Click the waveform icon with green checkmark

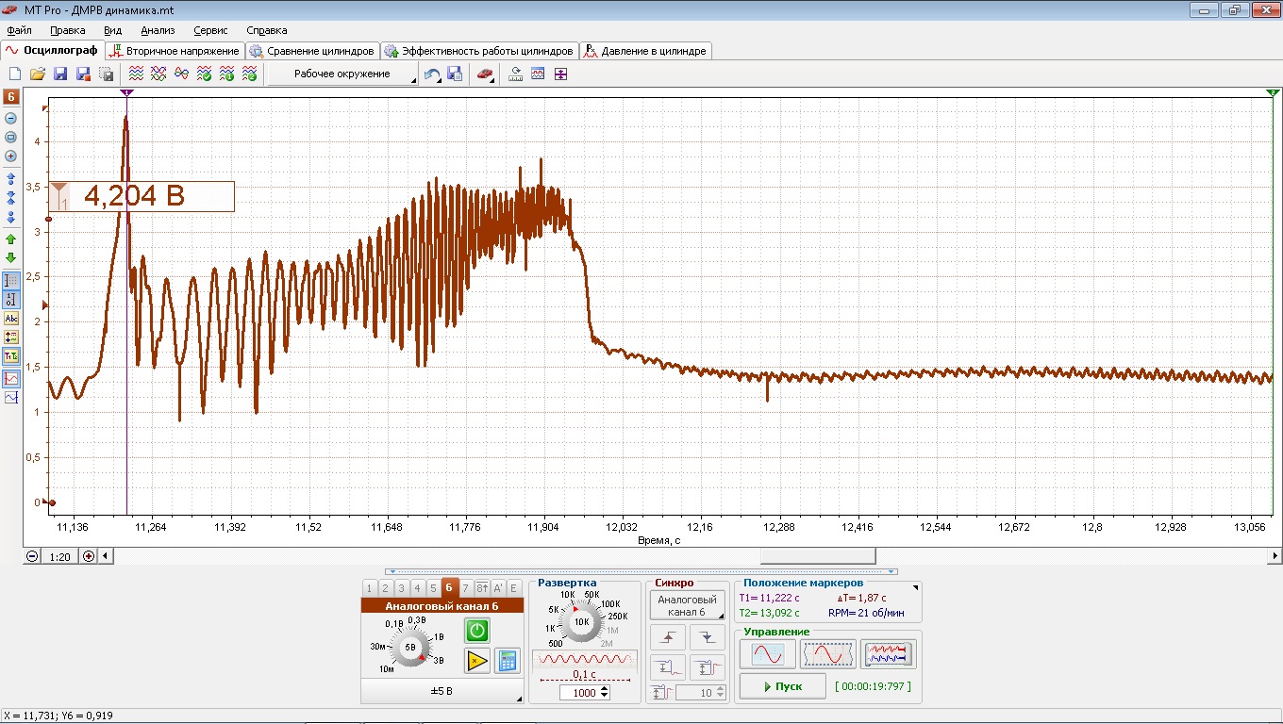[x=205, y=74]
